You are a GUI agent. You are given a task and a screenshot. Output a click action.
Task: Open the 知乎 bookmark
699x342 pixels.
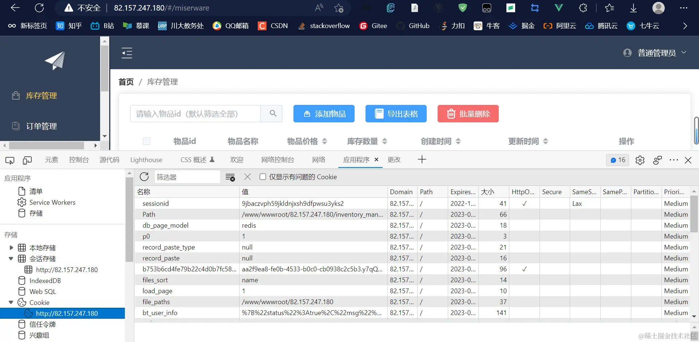pos(69,25)
